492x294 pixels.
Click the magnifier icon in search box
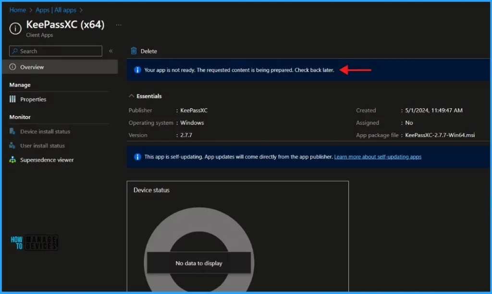(15, 51)
